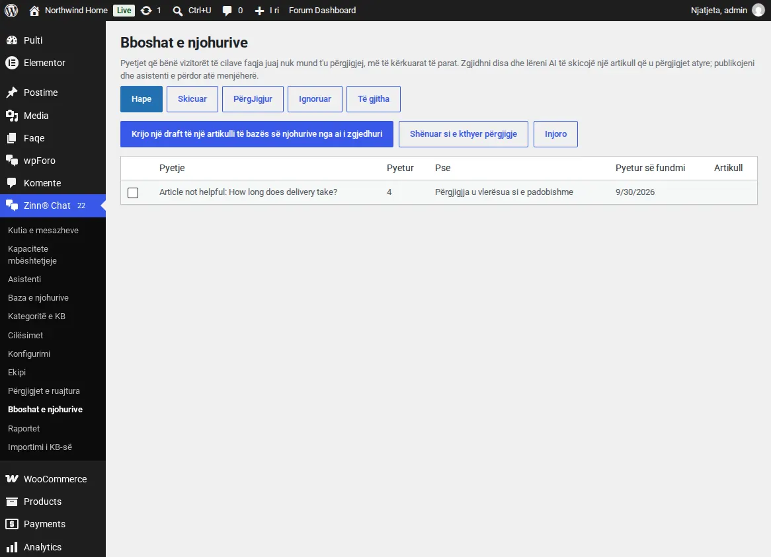Click 'Krijo një draft të një artikulli' button

click(x=257, y=134)
